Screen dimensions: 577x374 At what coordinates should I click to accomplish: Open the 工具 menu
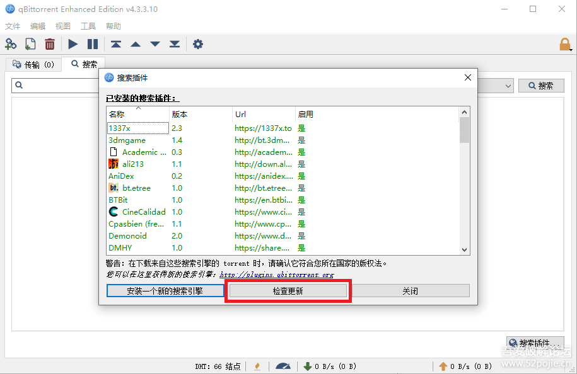tap(88, 26)
